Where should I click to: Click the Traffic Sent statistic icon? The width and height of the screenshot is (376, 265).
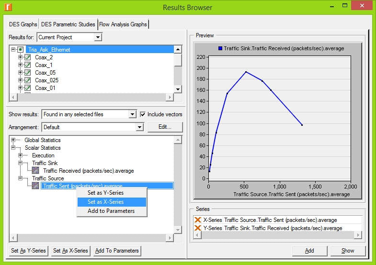pos(35,186)
